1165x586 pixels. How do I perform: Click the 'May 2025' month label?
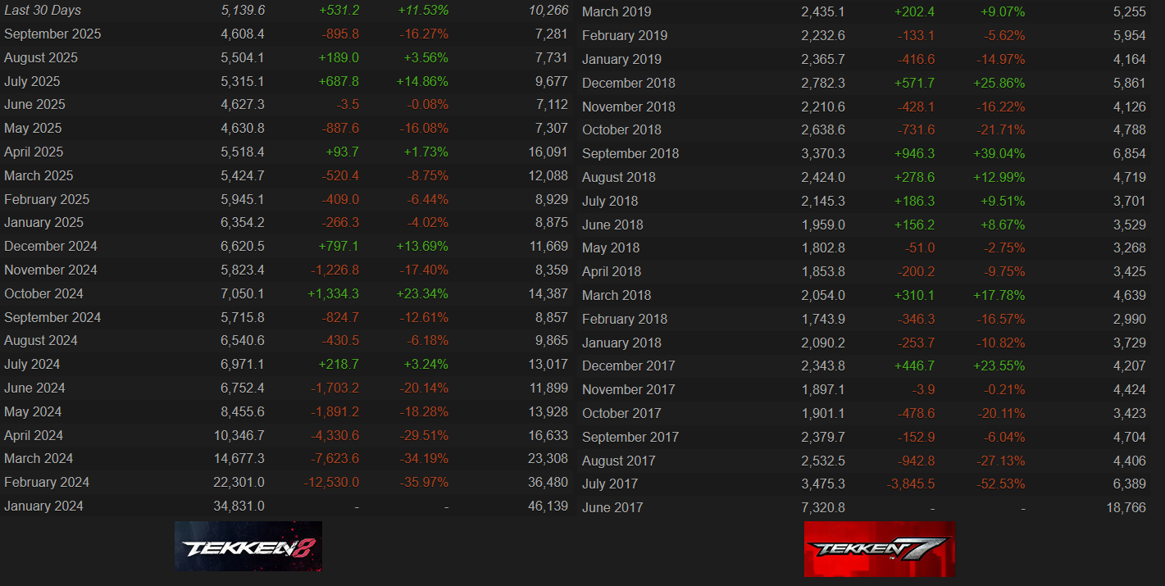(33, 128)
